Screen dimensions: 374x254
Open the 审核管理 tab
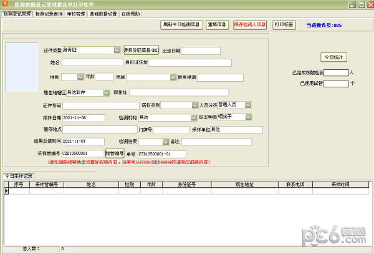coord(75,13)
